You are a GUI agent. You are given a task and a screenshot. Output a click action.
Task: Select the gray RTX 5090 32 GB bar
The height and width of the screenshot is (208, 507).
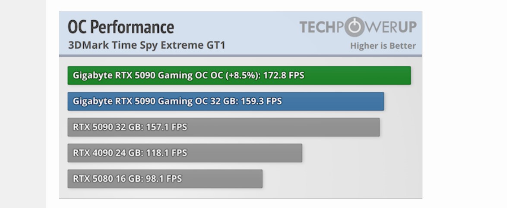click(x=281, y=127)
